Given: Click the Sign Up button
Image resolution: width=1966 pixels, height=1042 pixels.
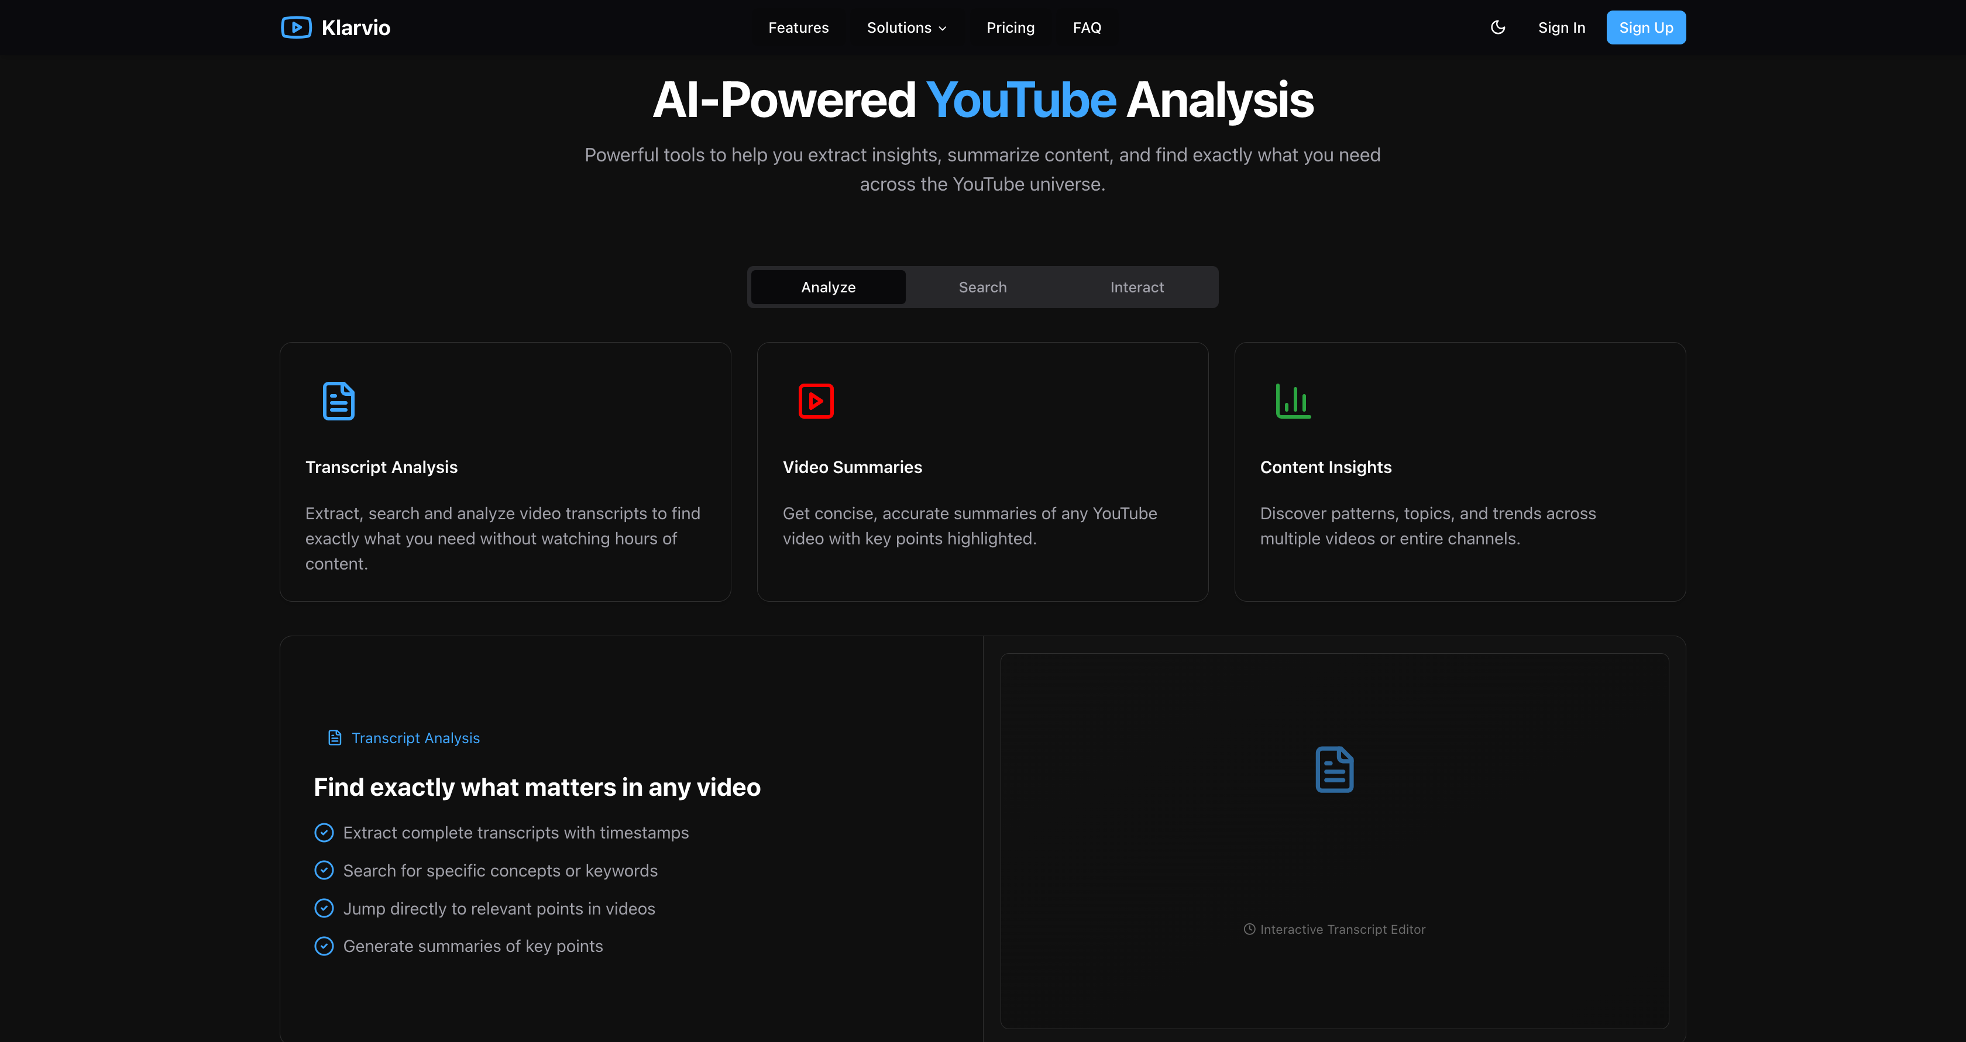Looking at the screenshot, I should click(x=1645, y=27).
